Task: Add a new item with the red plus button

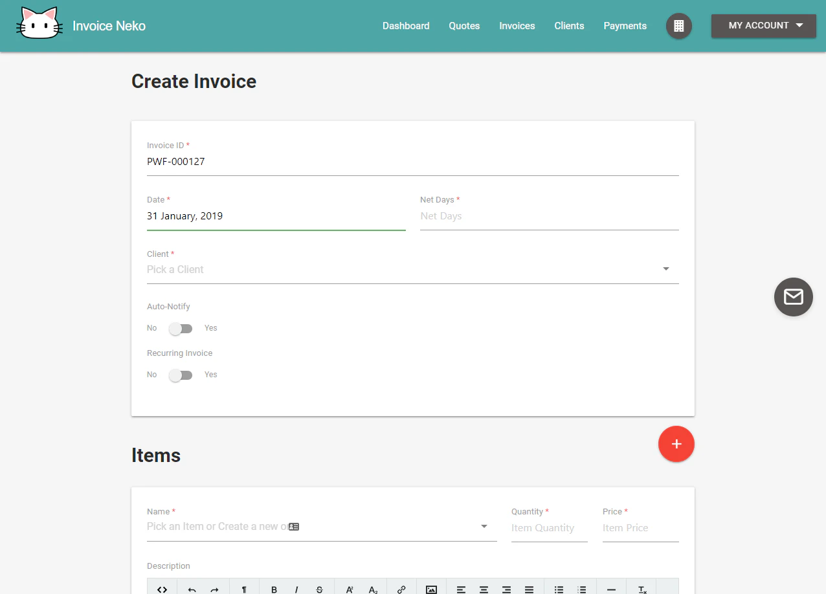Action: point(676,444)
